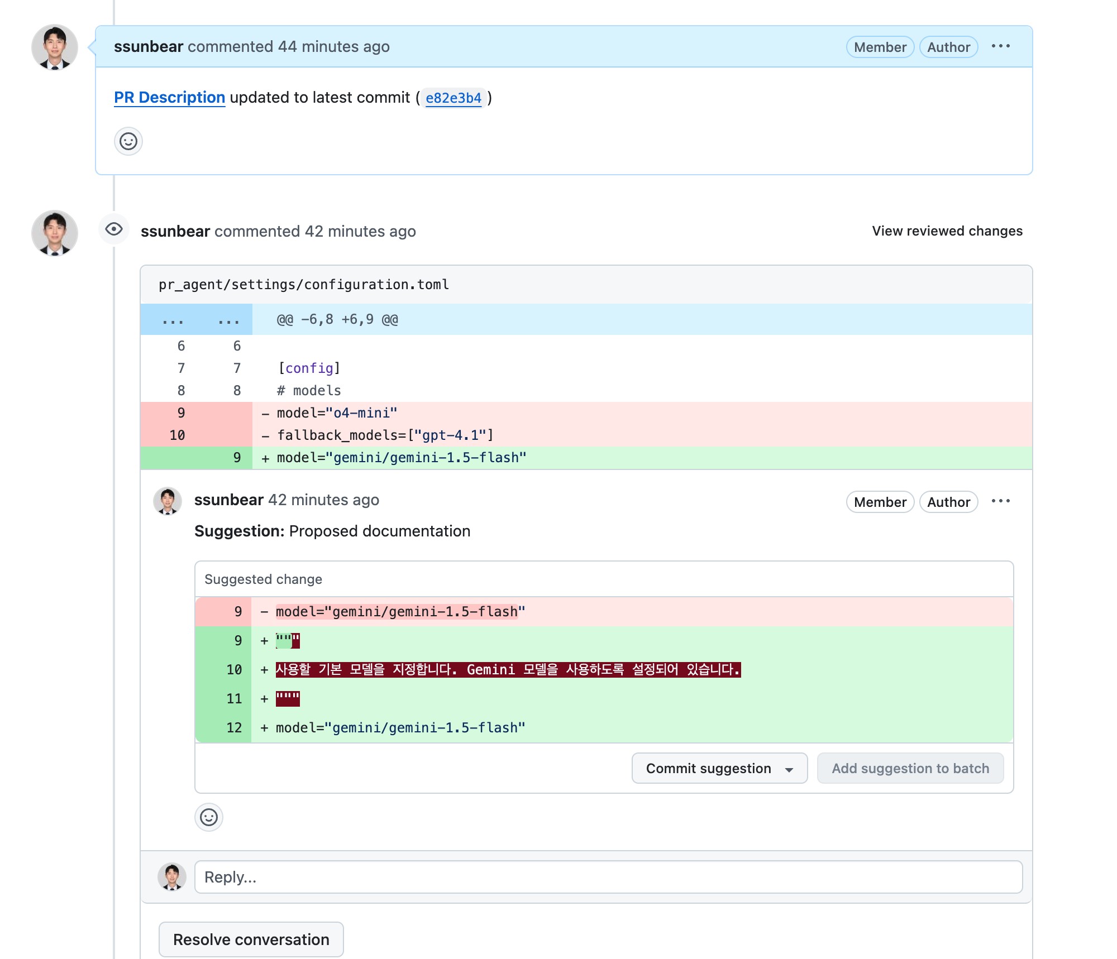Click the Member badge on top comment
The height and width of the screenshot is (959, 1117).
point(880,47)
